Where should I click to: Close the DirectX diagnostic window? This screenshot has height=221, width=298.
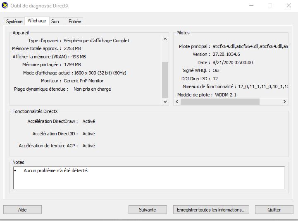pos(289,5)
